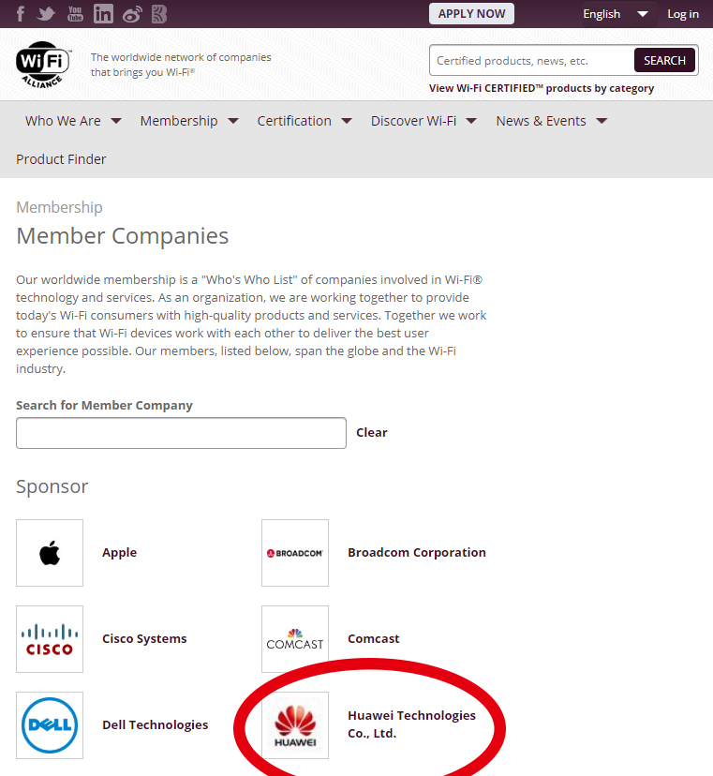Open the Twitter bird icon

coord(46,14)
